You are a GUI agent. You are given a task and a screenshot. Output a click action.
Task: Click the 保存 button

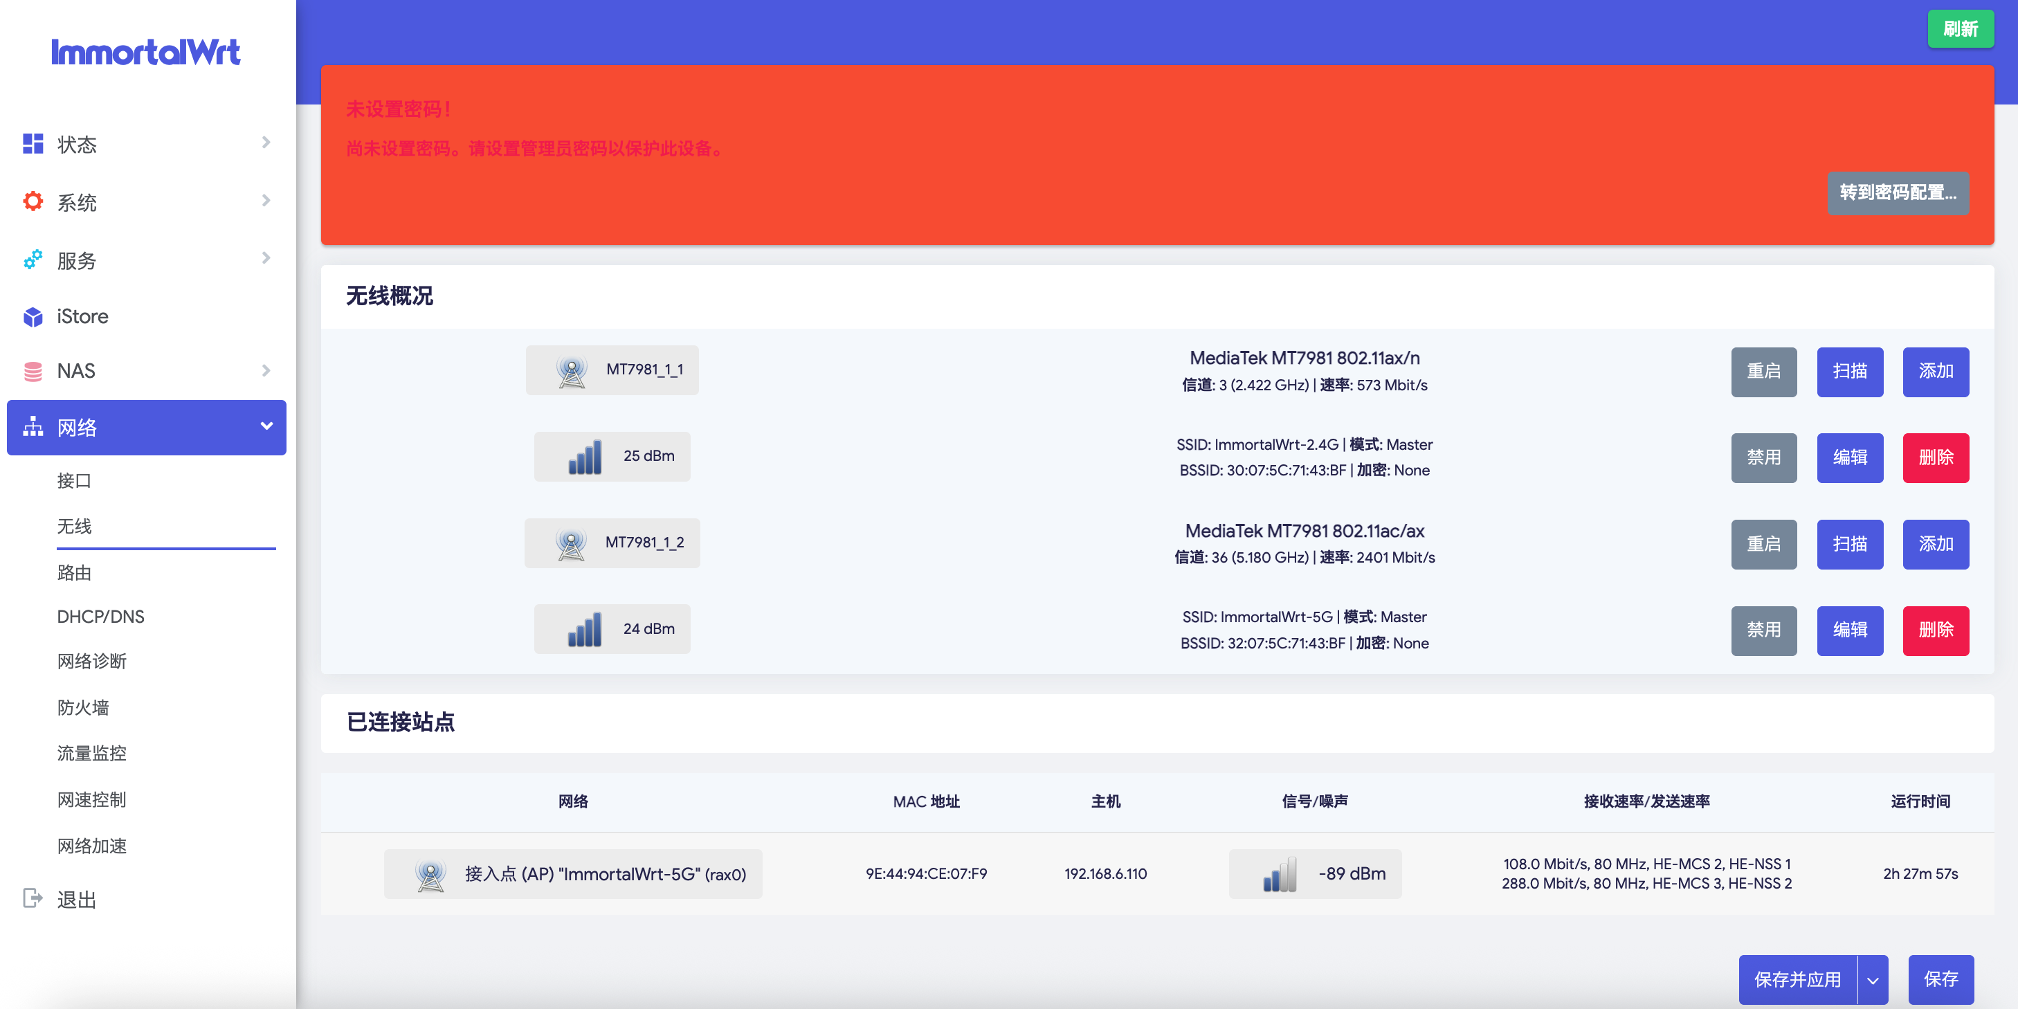[1941, 980]
